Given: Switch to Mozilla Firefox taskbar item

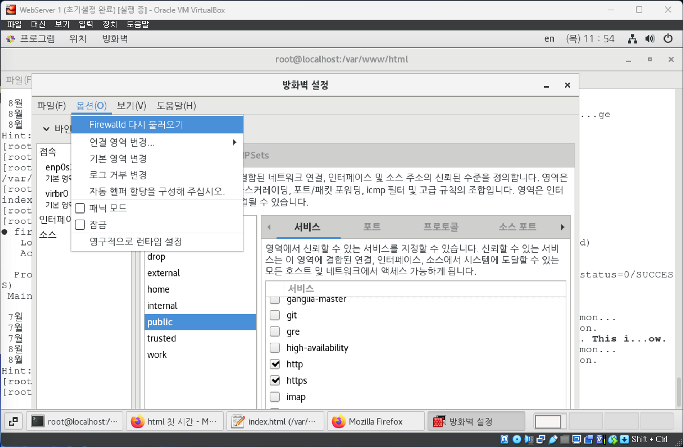Looking at the screenshot, I should (375, 421).
